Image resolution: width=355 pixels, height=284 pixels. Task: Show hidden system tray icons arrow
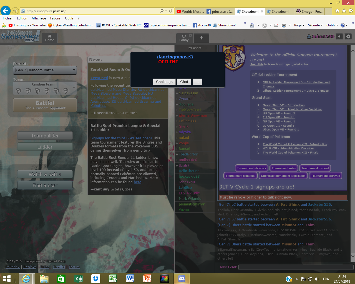click(x=296, y=279)
